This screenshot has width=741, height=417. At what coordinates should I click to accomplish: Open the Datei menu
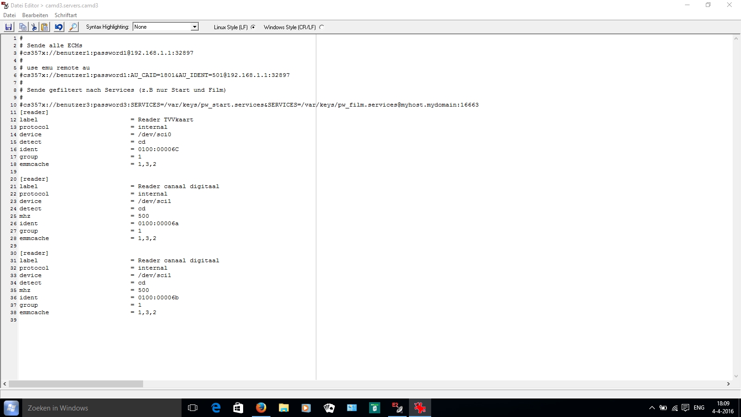(x=9, y=15)
